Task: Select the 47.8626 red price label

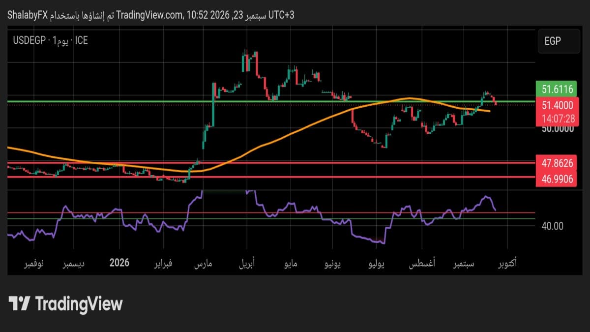Action: 557,162
